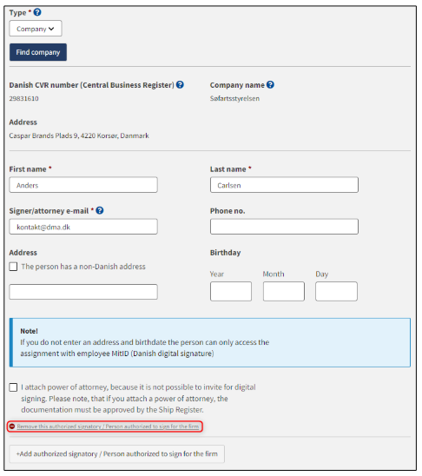
Task: Click the red remove icon for signatory
Action: [12, 426]
